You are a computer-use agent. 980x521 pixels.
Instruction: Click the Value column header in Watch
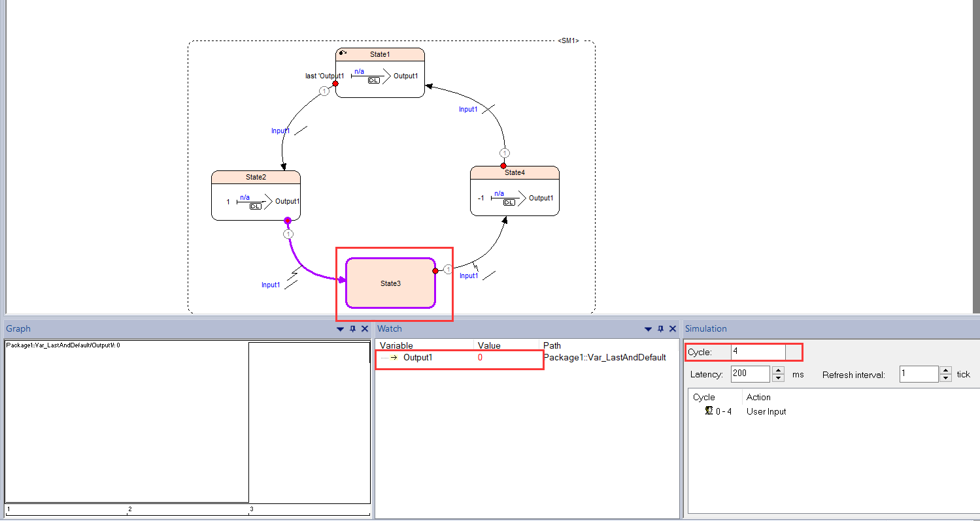point(489,345)
